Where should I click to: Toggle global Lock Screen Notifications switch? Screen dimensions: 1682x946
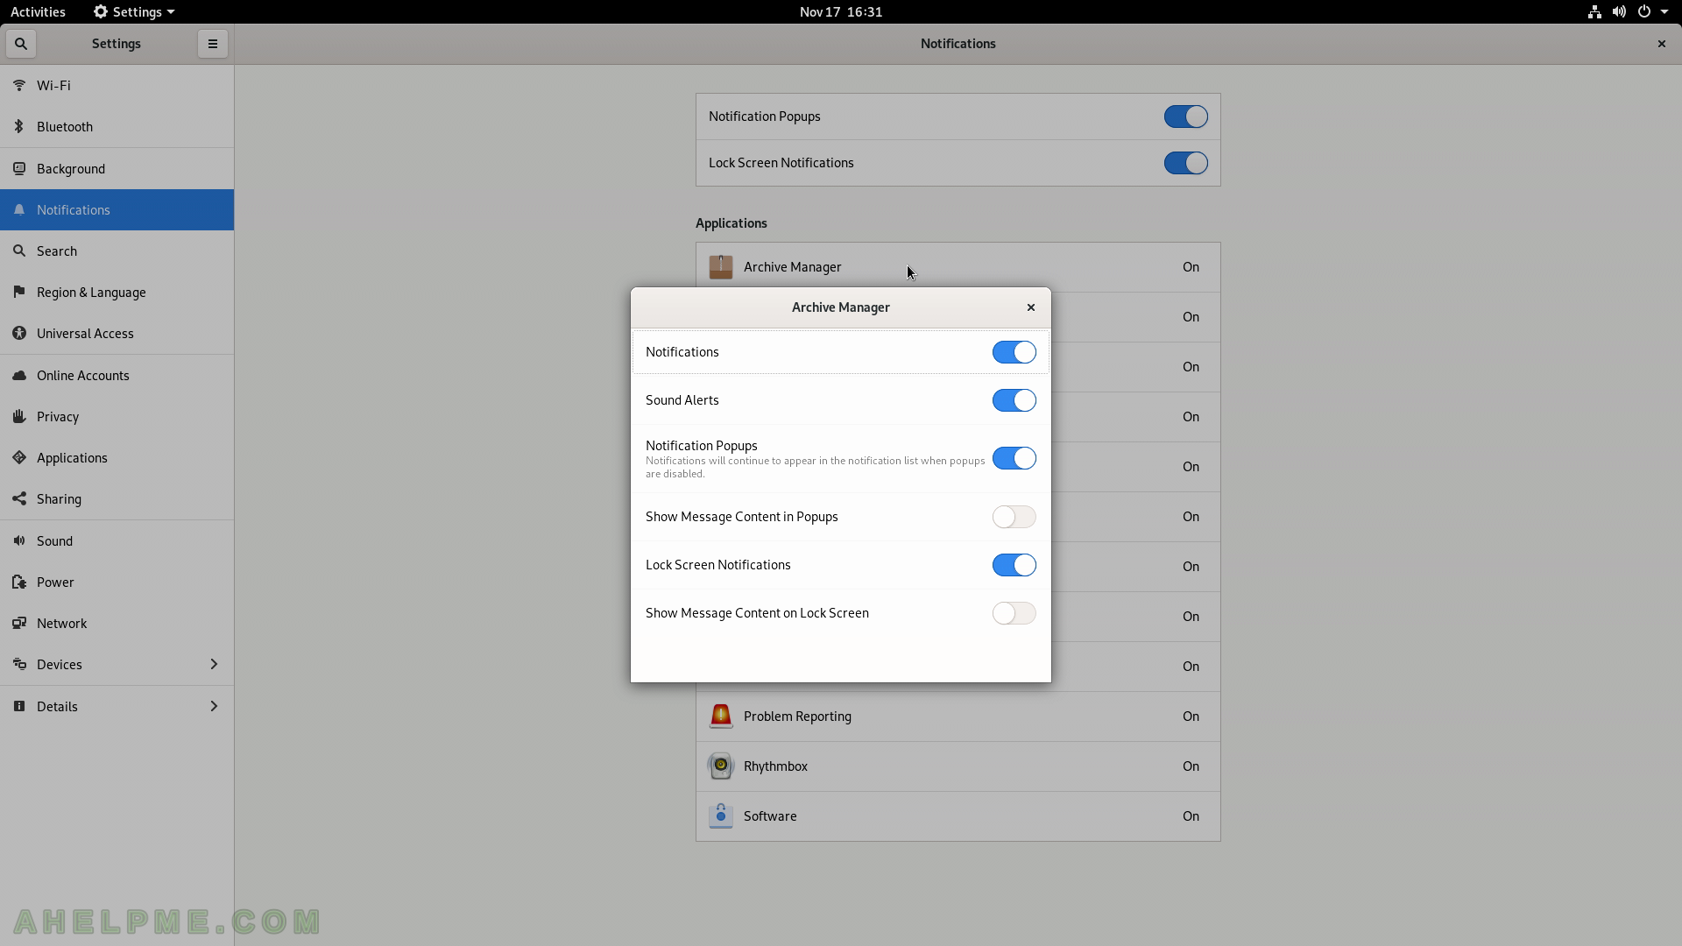1186,163
